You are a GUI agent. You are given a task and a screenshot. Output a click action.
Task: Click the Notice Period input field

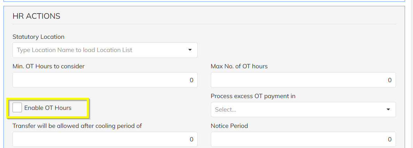[x=303, y=139]
